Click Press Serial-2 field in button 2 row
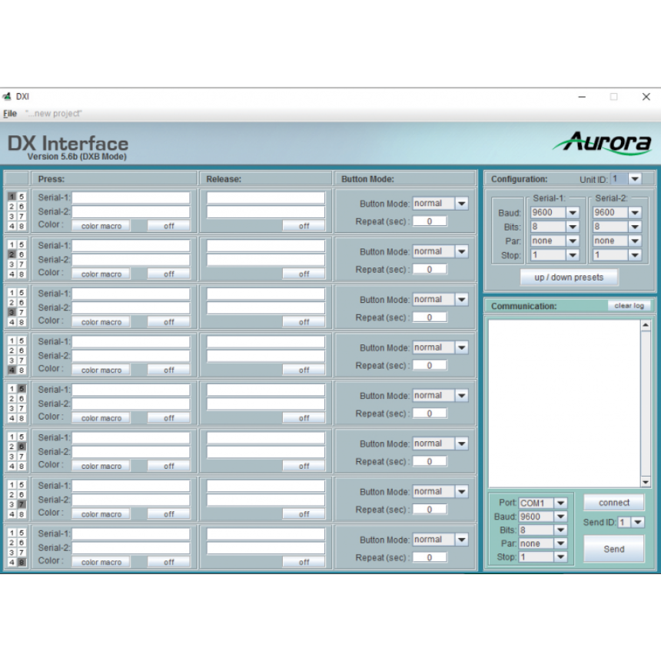The width and height of the screenshot is (661, 661). tap(131, 260)
